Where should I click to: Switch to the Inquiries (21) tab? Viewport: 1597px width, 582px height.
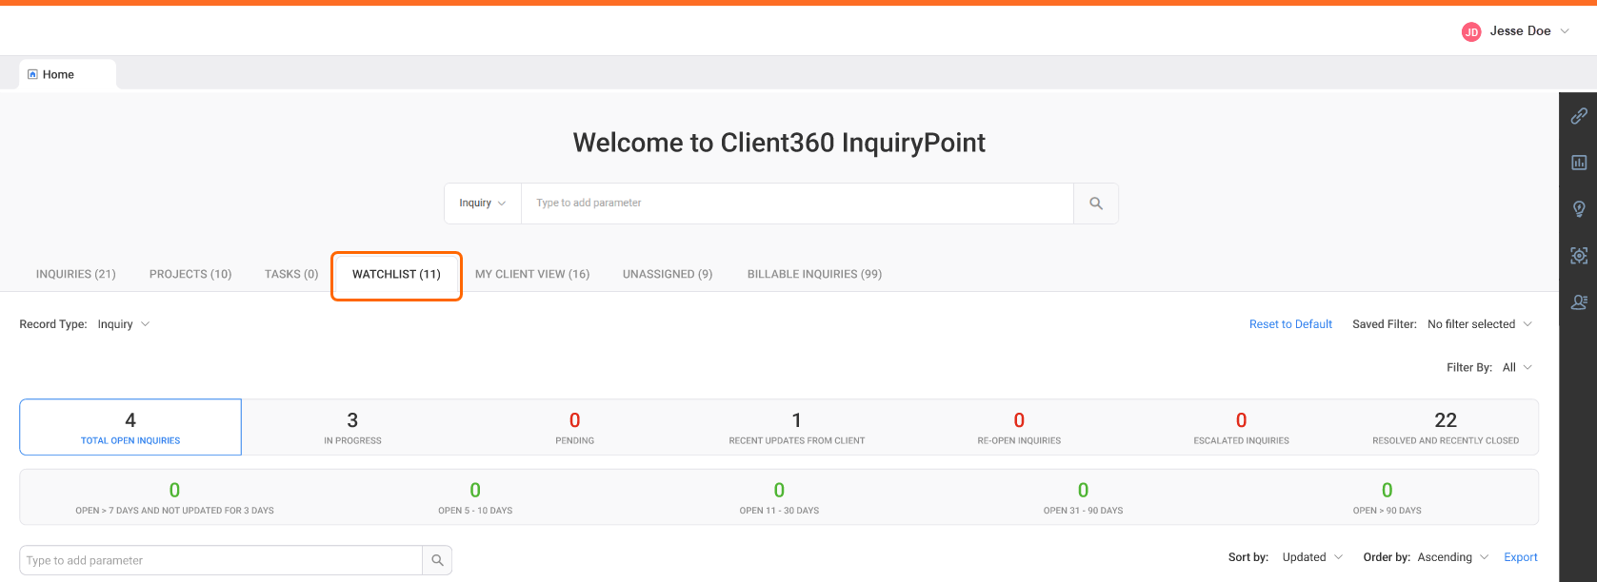76,274
